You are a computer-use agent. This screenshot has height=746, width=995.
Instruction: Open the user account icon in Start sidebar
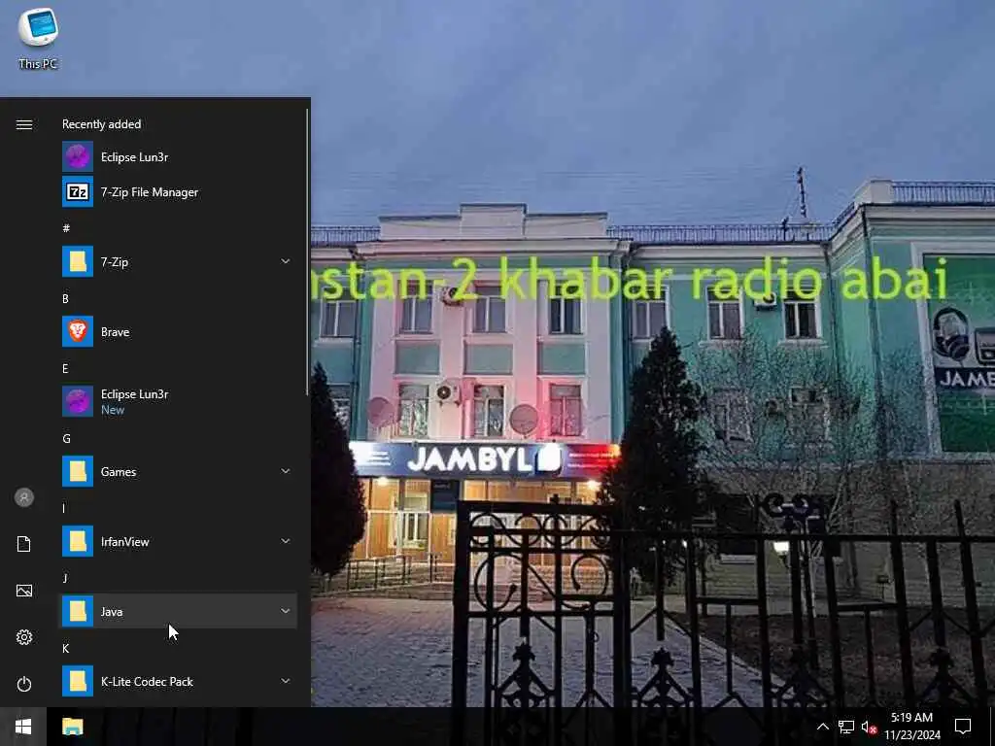point(24,497)
